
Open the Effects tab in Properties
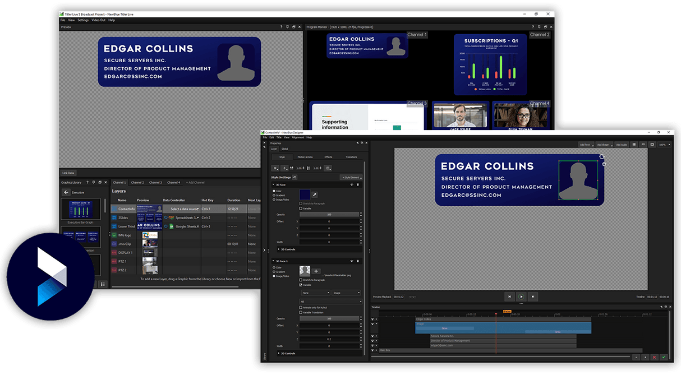click(328, 157)
